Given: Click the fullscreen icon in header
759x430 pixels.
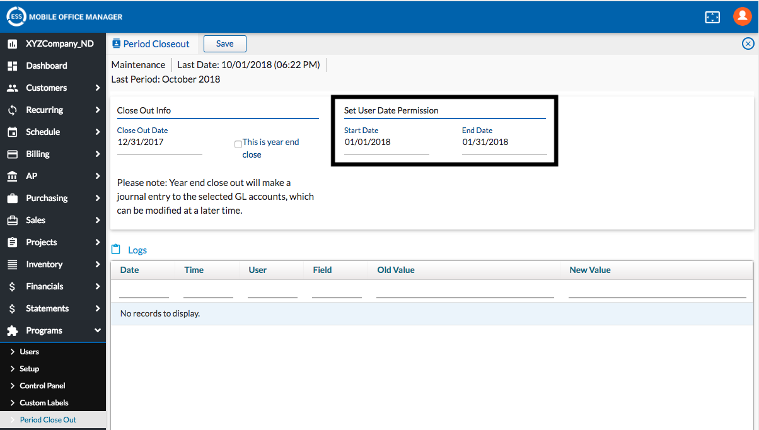Looking at the screenshot, I should (x=712, y=17).
